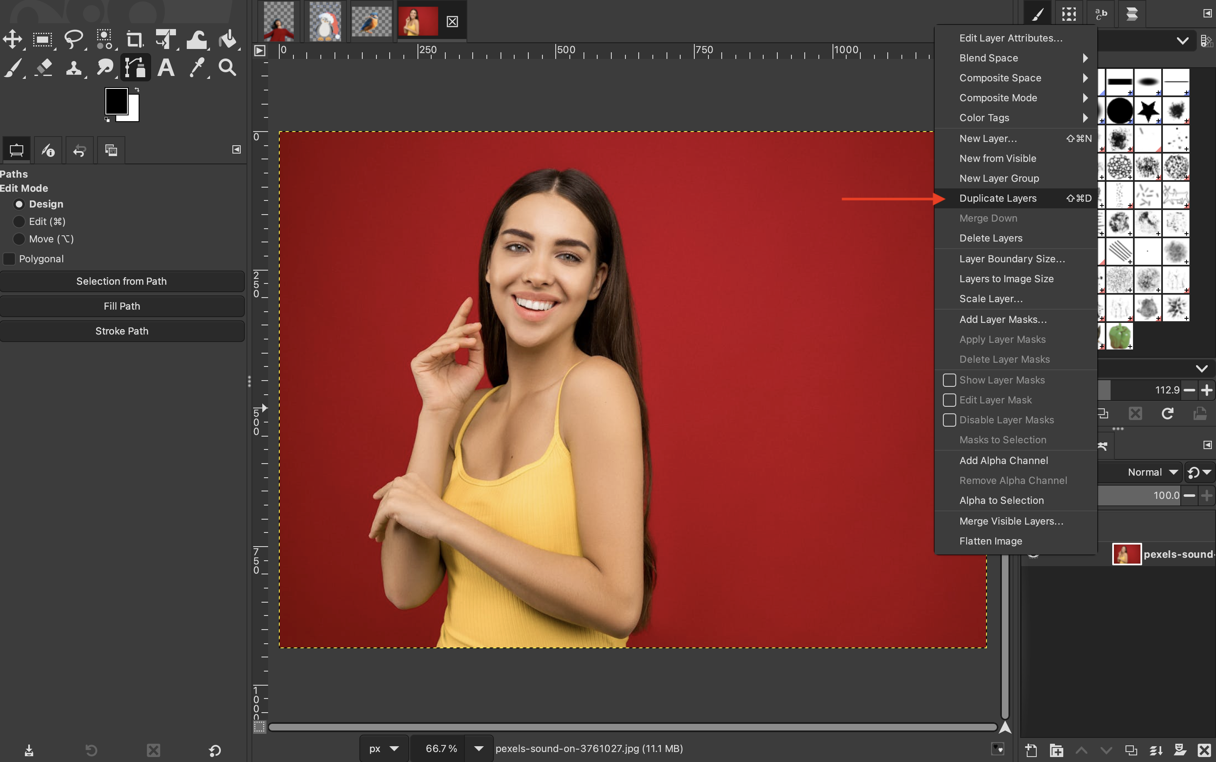Enable the Polygonal checkbox

pyautogui.click(x=9, y=259)
